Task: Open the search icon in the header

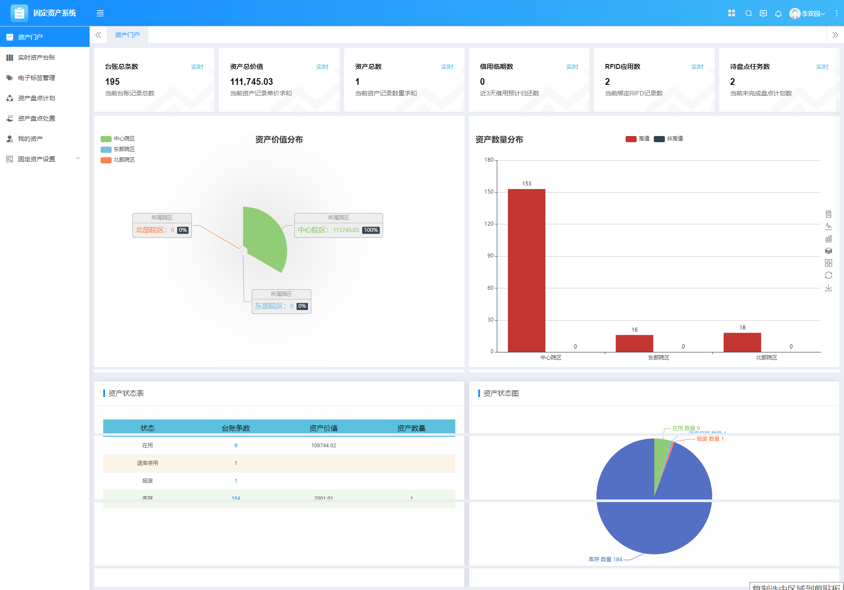Action: click(x=748, y=13)
